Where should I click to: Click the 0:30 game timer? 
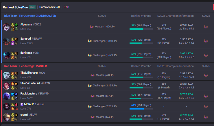point(66,7)
